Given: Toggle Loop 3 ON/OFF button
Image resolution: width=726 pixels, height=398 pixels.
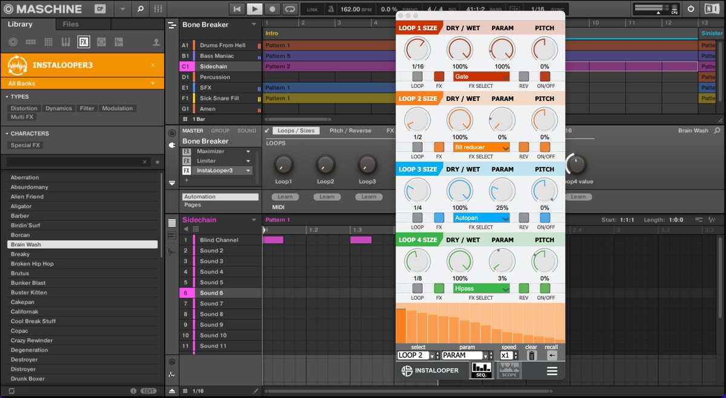Looking at the screenshot, I should tap(545, 218).
